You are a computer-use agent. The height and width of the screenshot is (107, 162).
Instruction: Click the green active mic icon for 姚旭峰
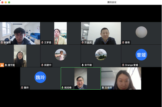[62, 88]
